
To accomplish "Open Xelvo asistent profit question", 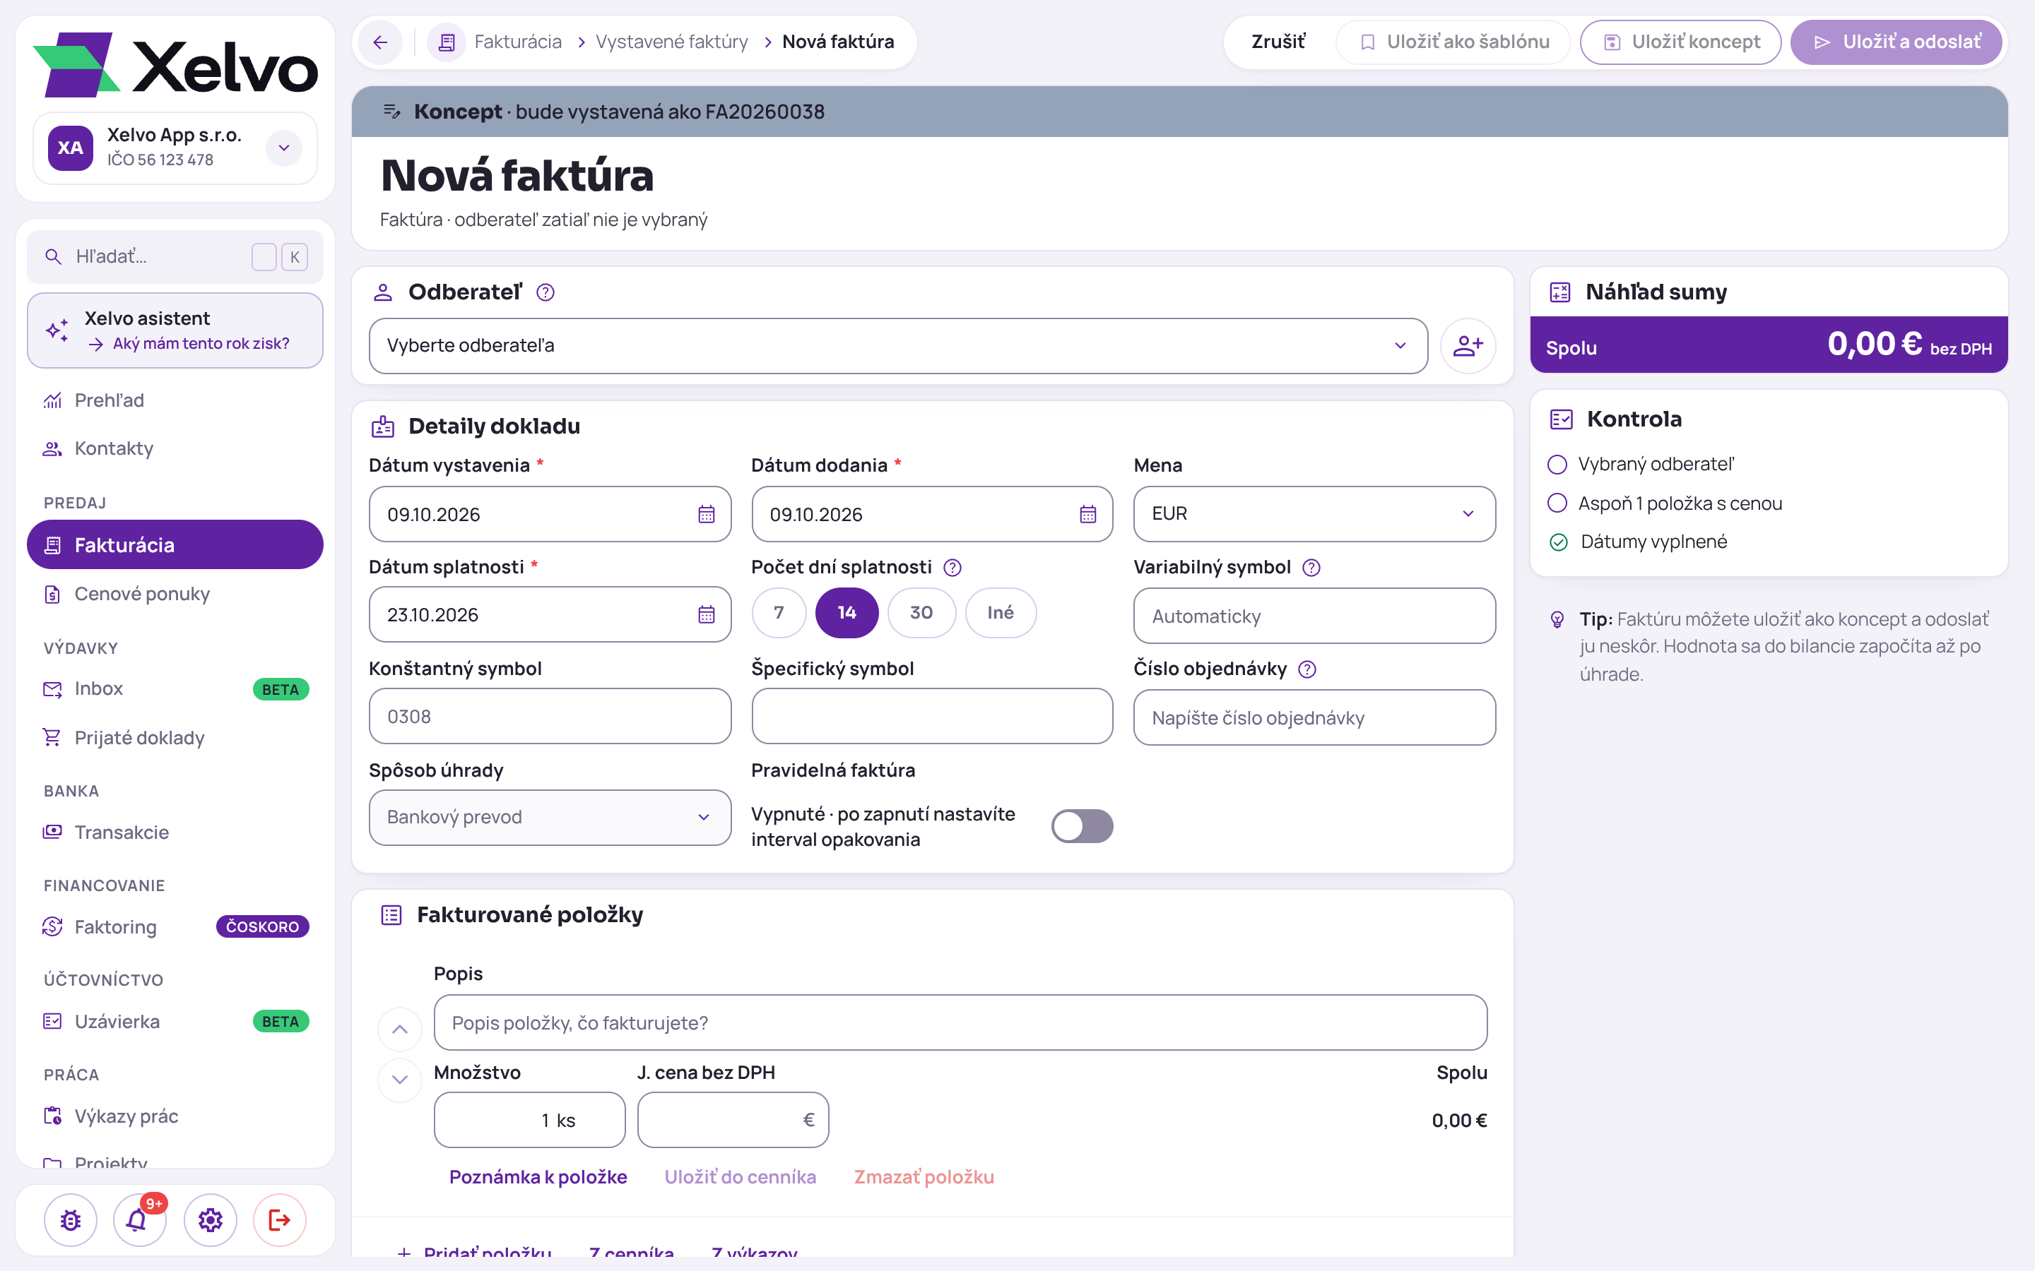I will (175, 330).
